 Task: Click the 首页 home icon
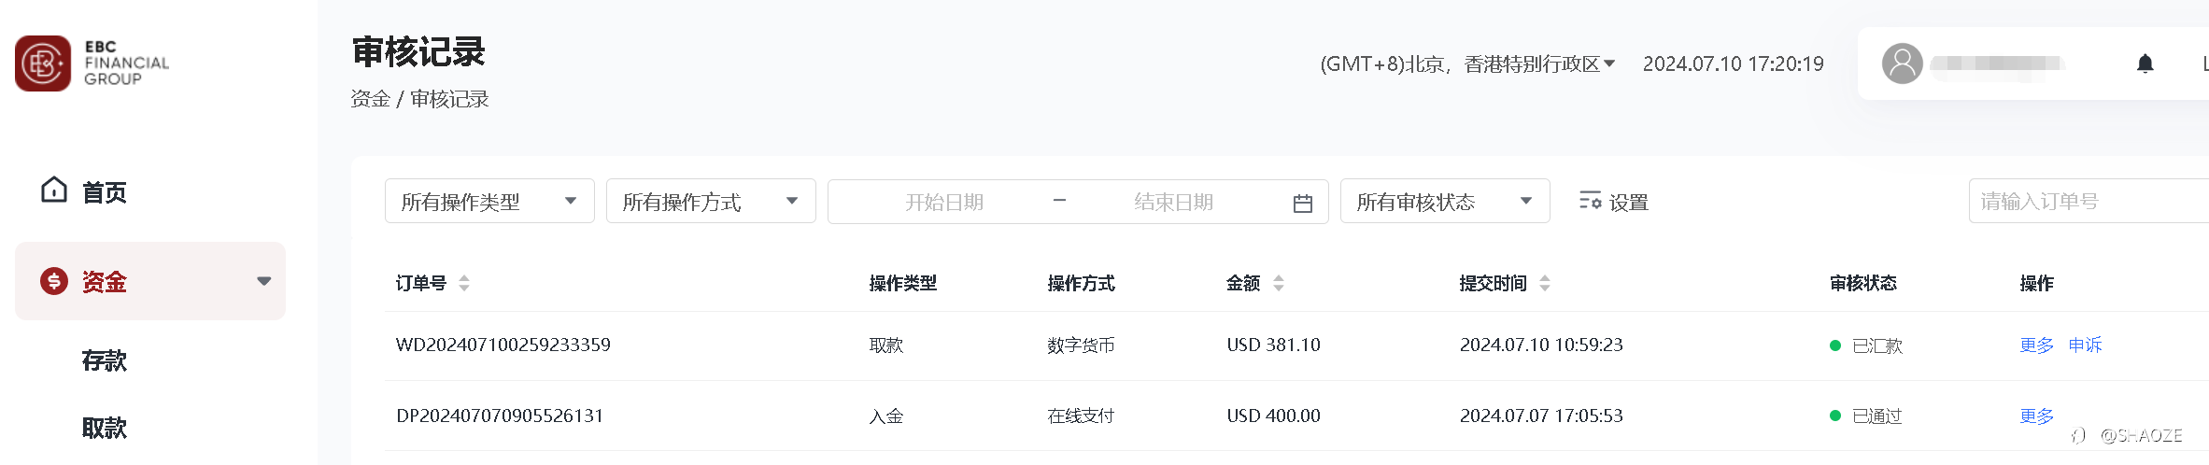(x=54, y=190)
